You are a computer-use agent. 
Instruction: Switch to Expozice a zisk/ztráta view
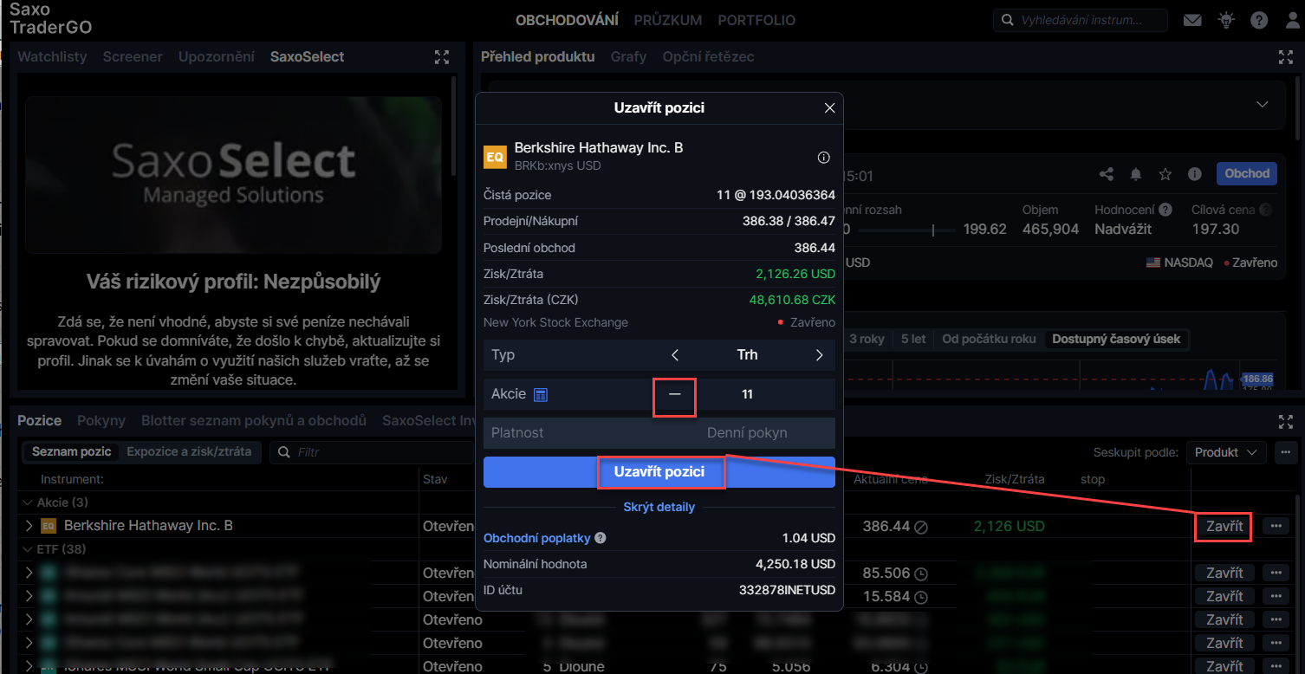point(189,451)
